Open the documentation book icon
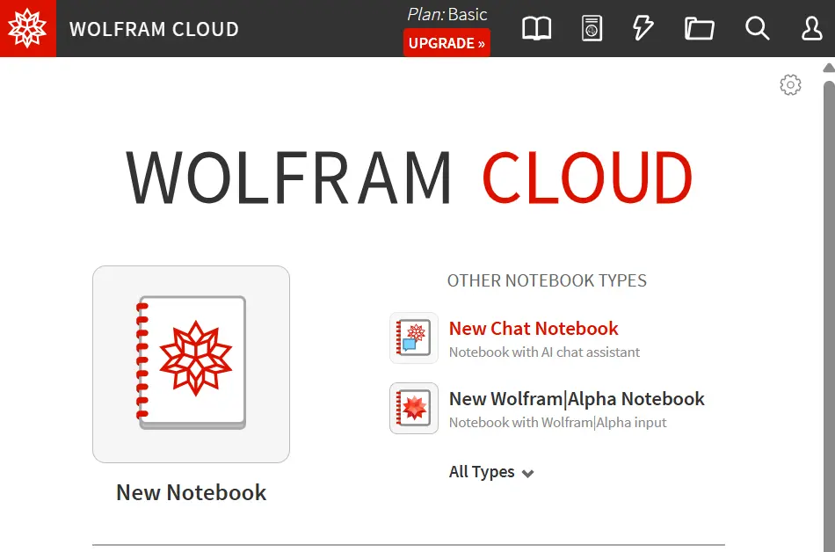This screenshot has height=552, width=835. click(x=536, y=28)
